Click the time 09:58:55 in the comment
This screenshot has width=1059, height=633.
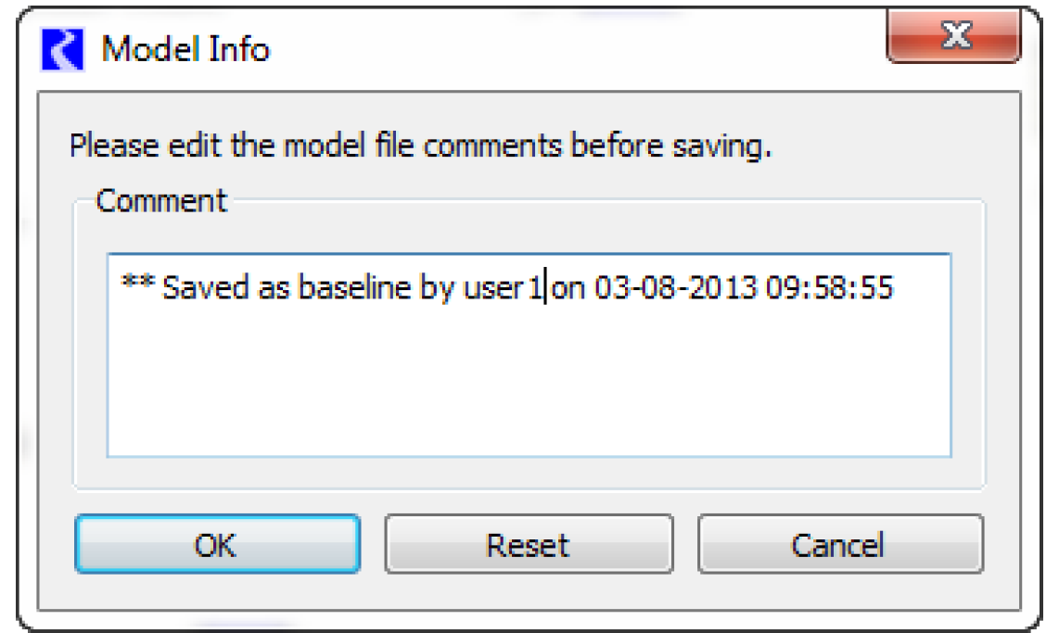[829, 287]
